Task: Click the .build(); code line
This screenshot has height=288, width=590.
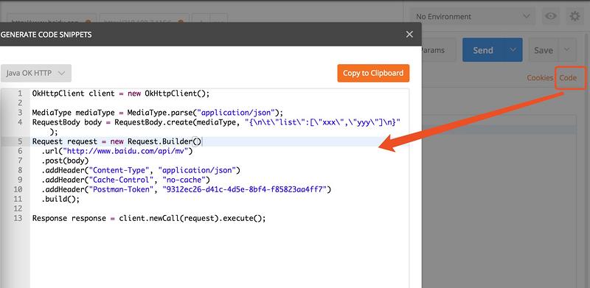Action: click(x=60, y=200)
